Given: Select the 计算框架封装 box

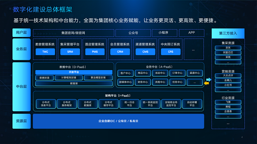Looking at the screenshot, I should pos(69,78).
